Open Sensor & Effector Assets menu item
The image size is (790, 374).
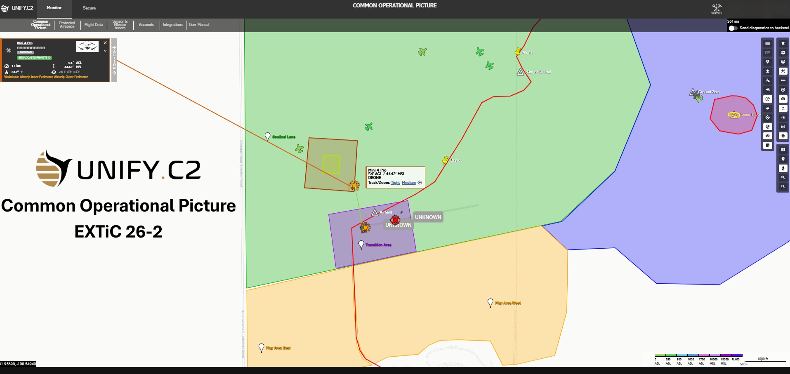[120, 25]
